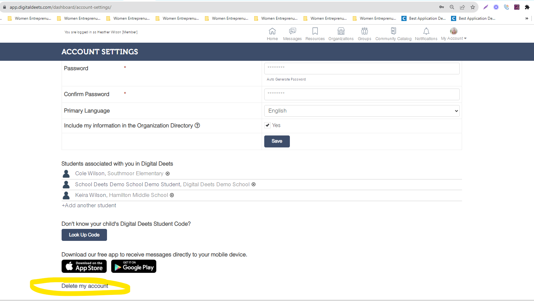This screenshot has width=534, height=301.
Task: Open the Organizations building icon
Action: [x=341, y=31]
